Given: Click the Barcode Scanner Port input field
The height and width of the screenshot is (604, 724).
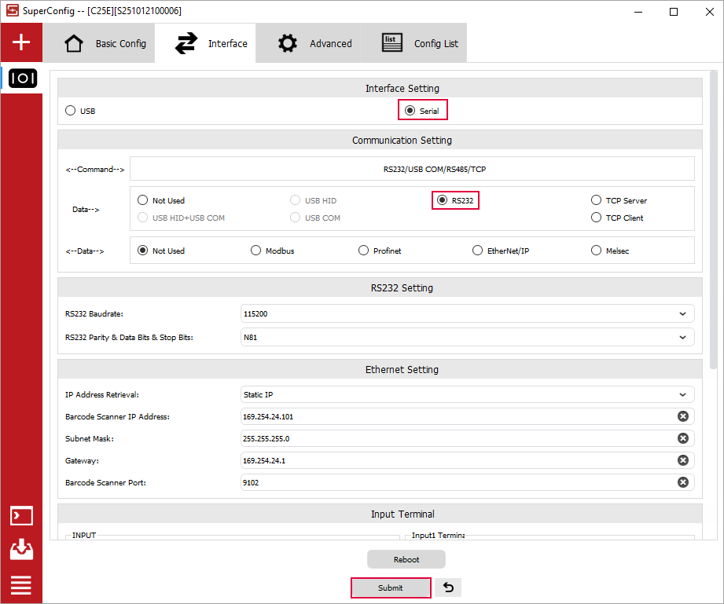Looking at the screenshot, I should click(456, 482).
